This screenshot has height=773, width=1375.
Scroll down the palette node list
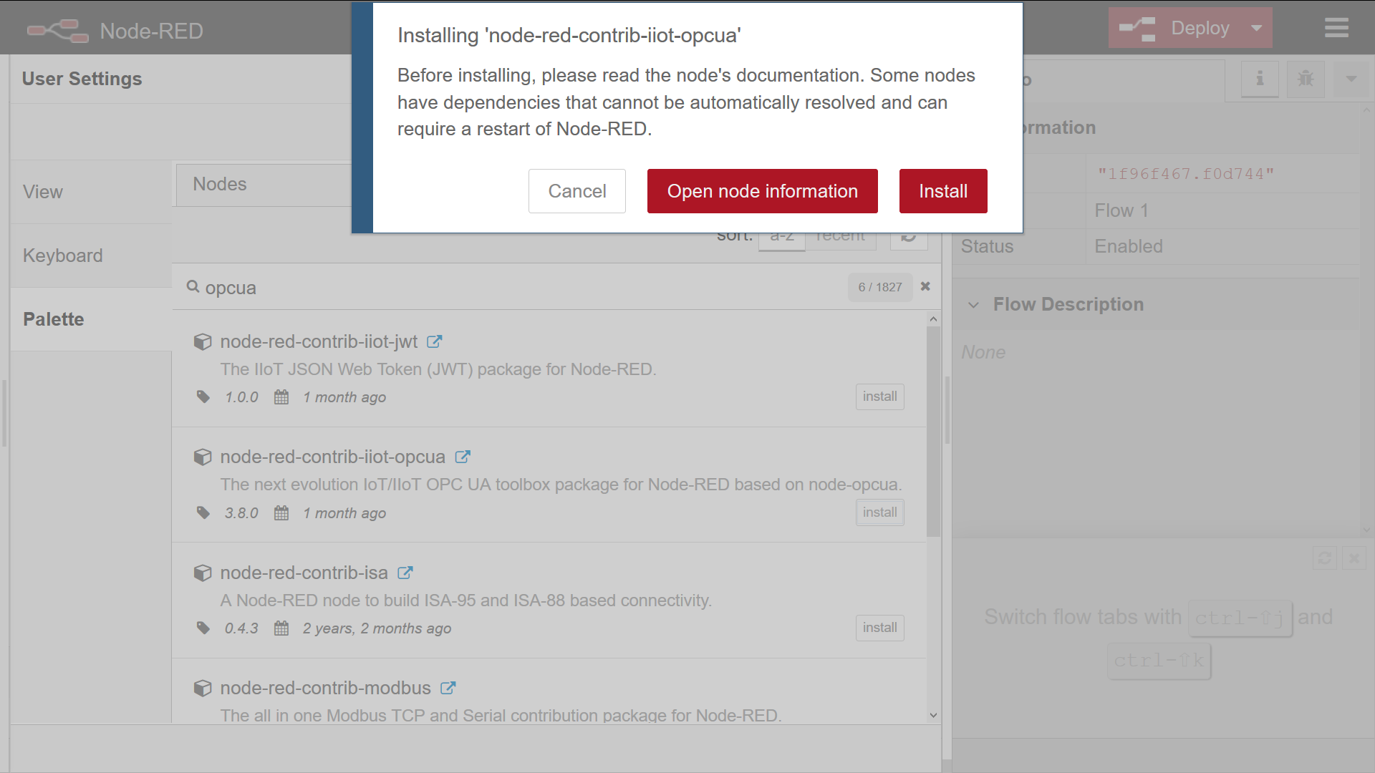(933, 714)
